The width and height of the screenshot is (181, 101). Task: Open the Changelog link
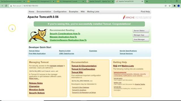click(x=34, y=86)
